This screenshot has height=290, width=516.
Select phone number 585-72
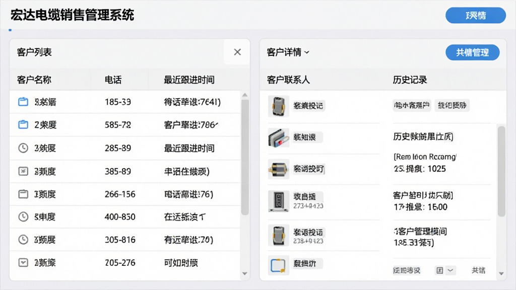[118, 125]
